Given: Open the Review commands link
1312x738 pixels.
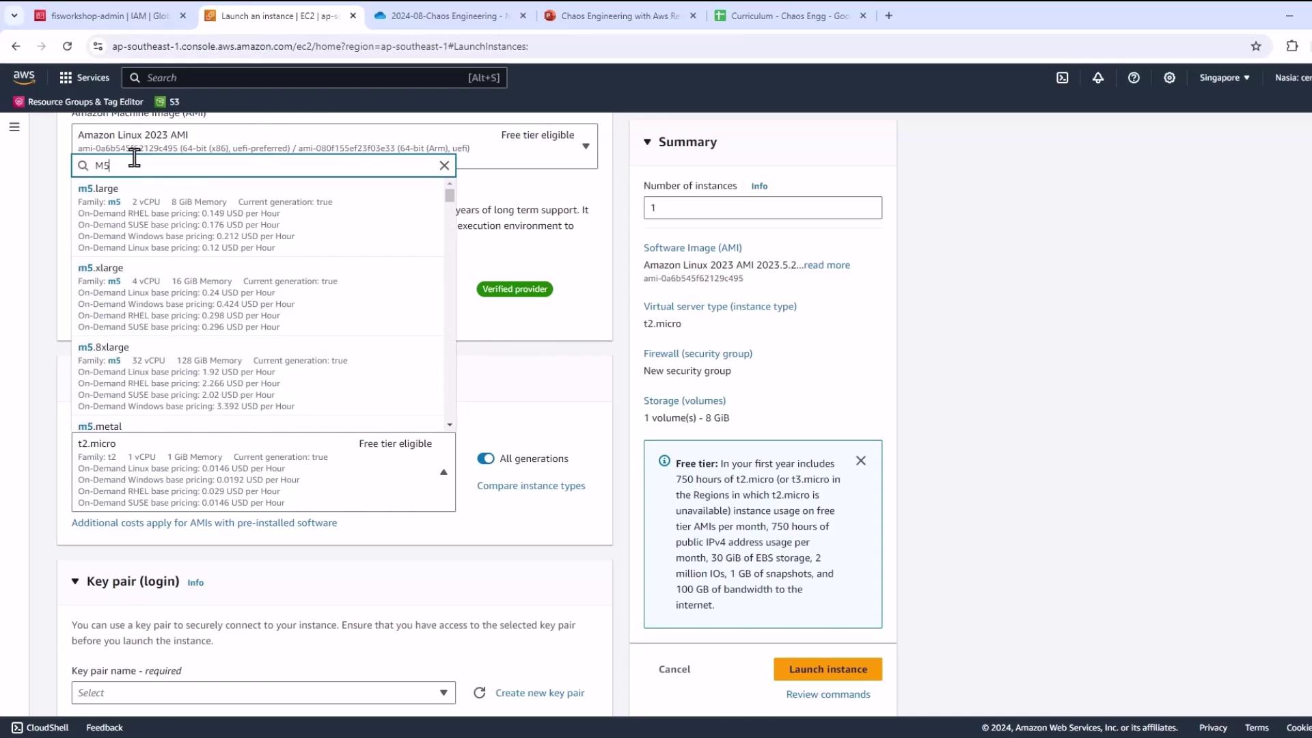Looking at the screenshot, I should tap(828, 694).
